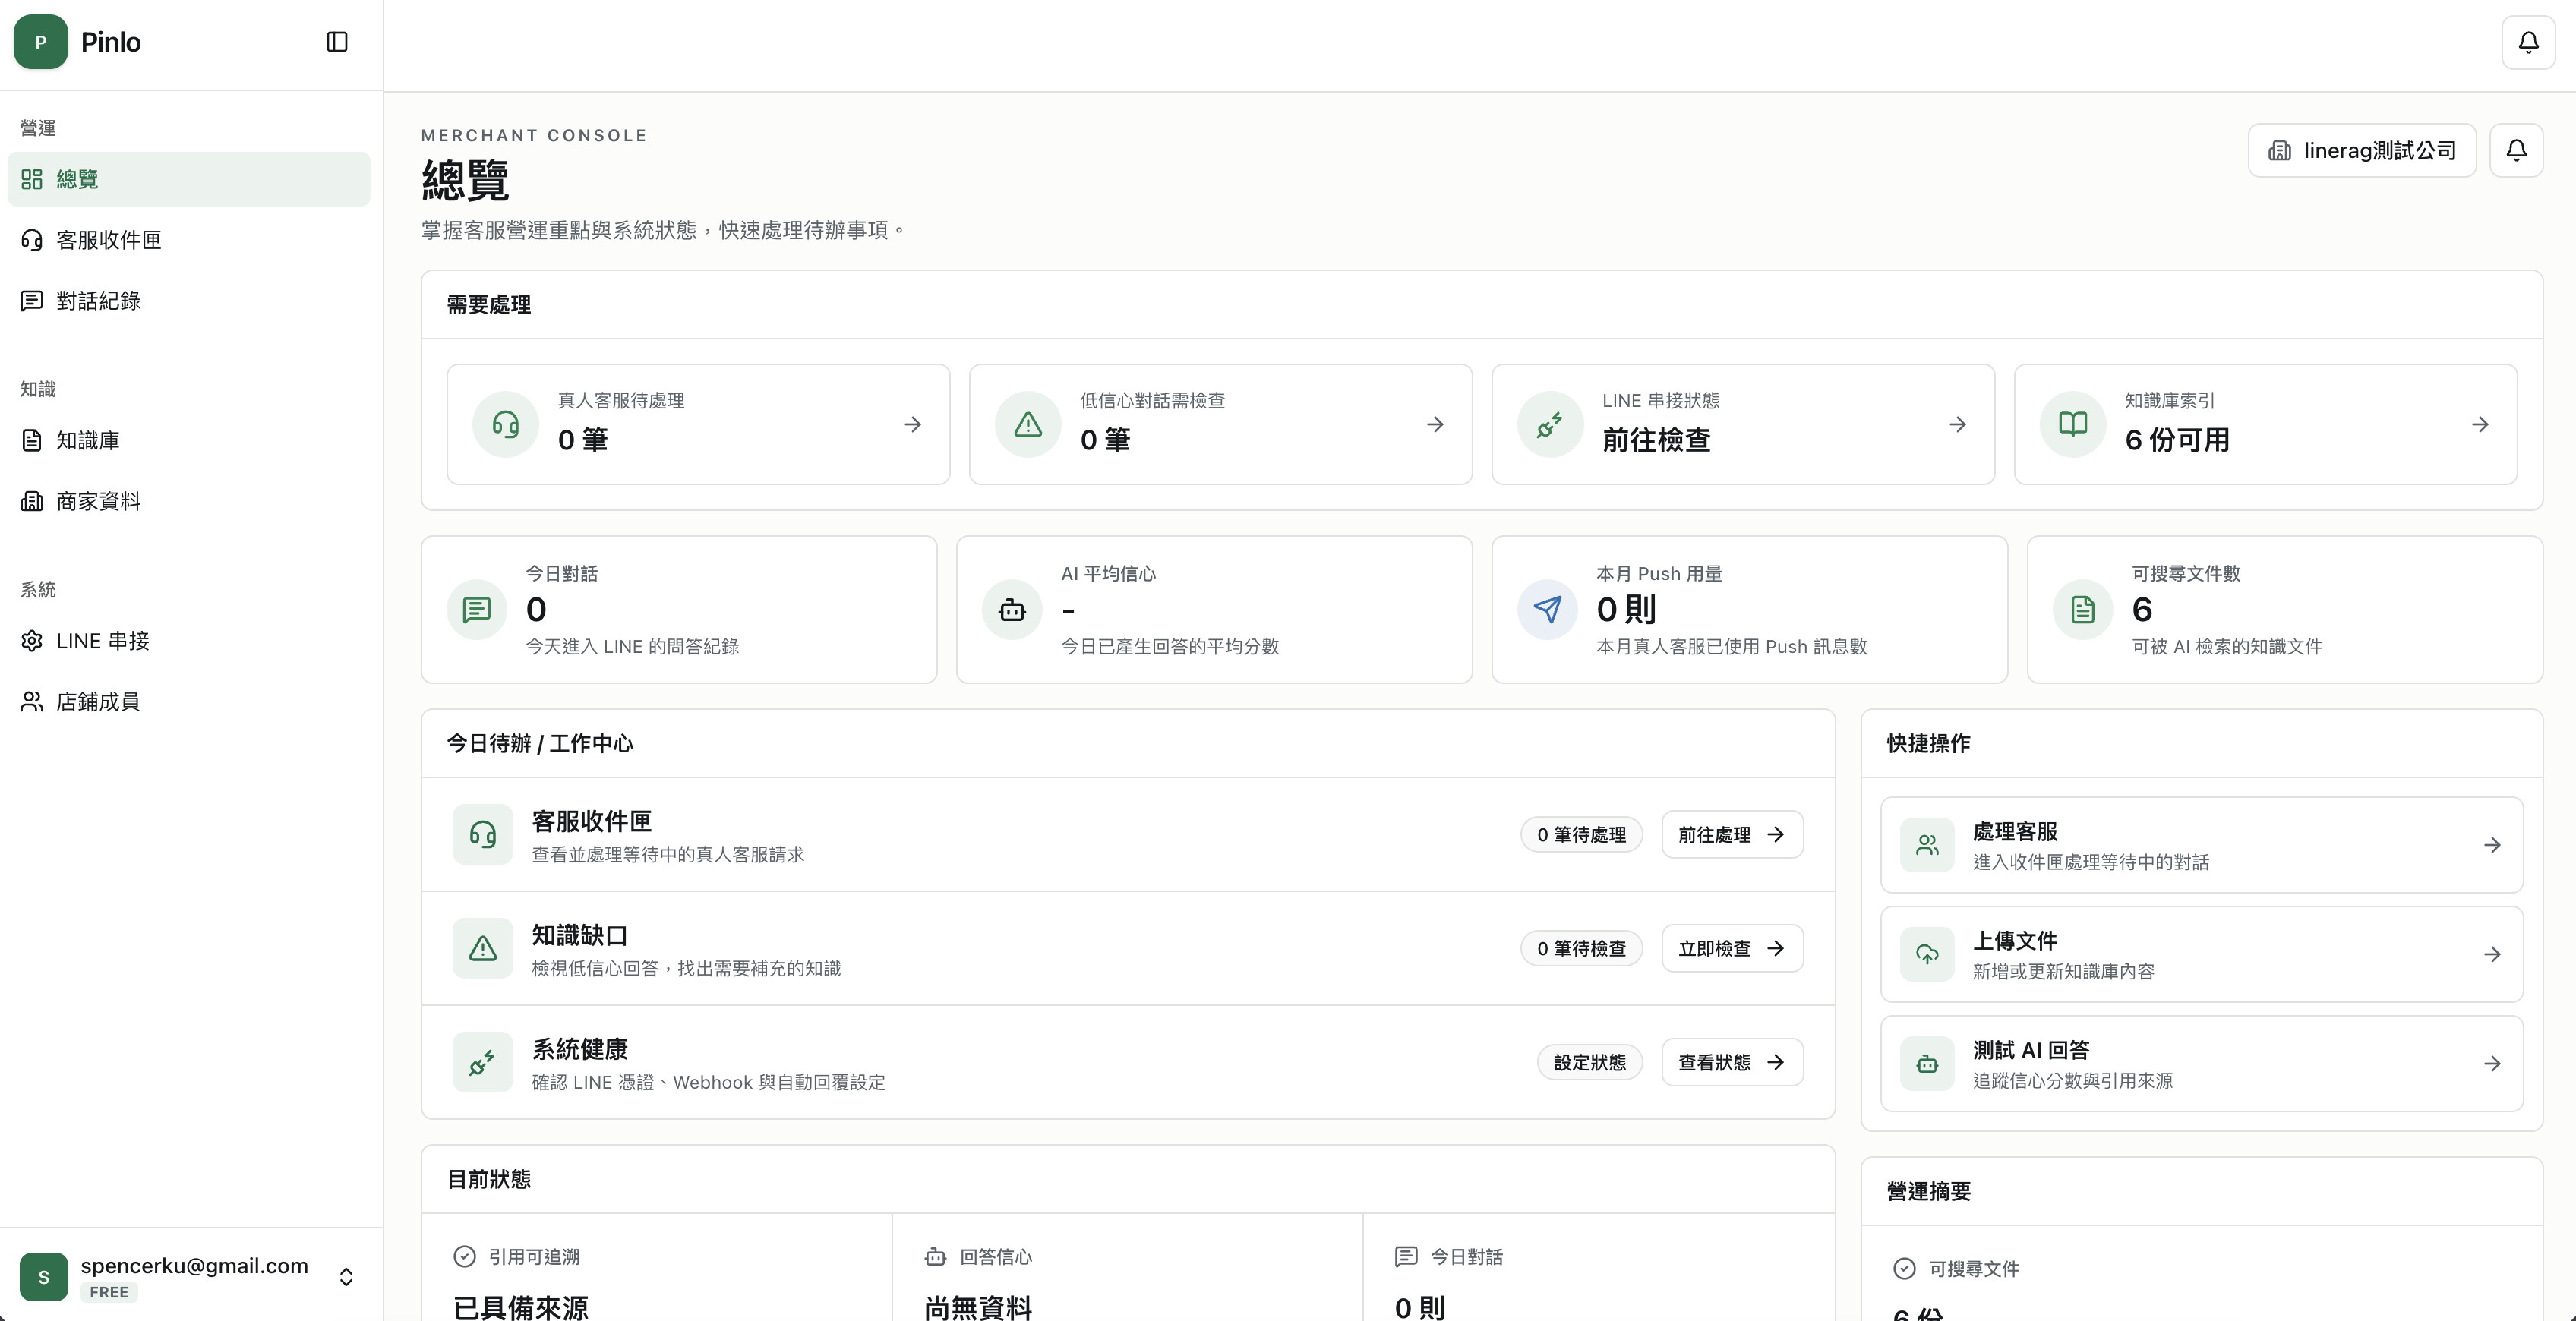Screen dimensions: 2576x1321
Task: Click 查看狀態 button in 系統健康 row
Action: (x=1732, y=1062)
